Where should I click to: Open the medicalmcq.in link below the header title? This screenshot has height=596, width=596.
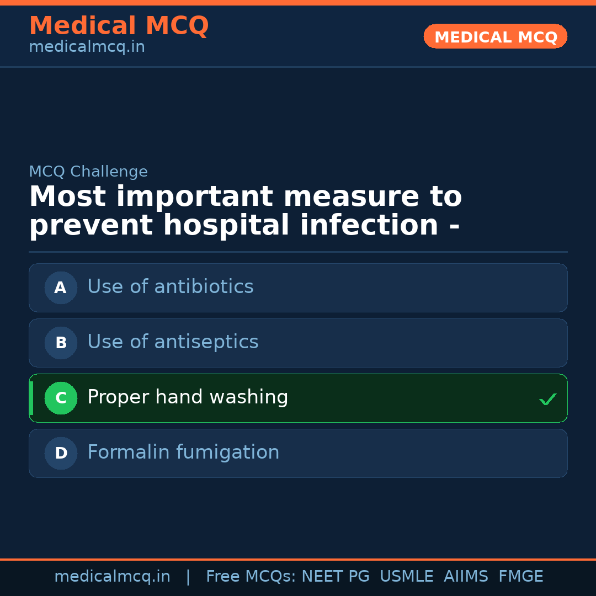point(87,47)
